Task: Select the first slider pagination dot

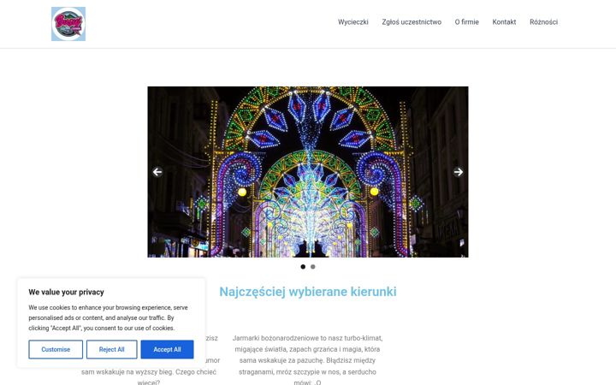Action: click(x=303, y=267)
